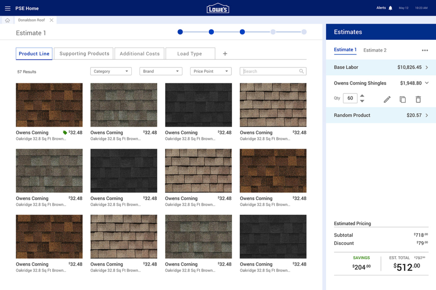Select the first-row black shingle thumbnail

pos(199,105)
